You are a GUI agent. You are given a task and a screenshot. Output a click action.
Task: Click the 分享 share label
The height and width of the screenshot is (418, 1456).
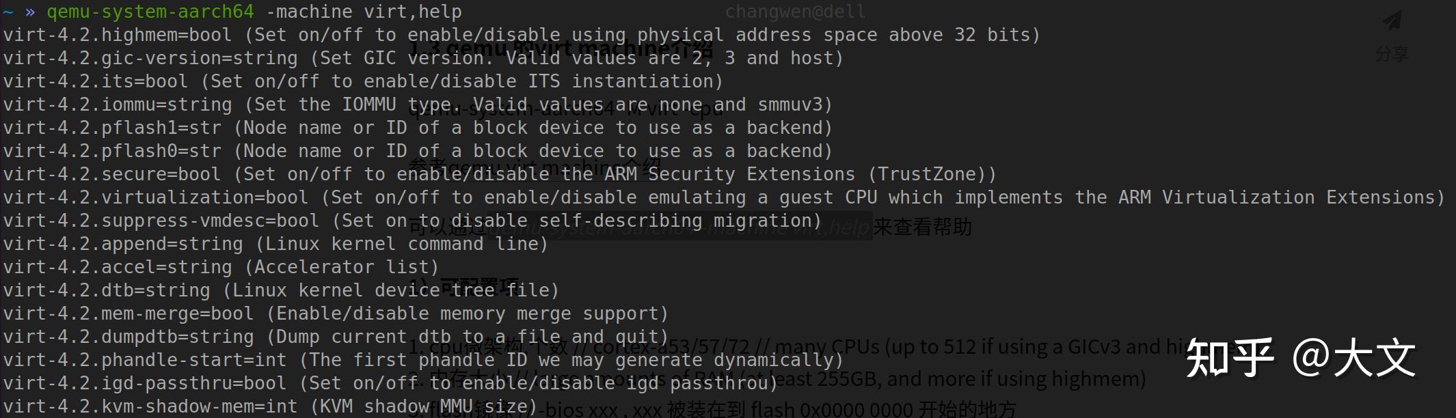click(1392, 54)
